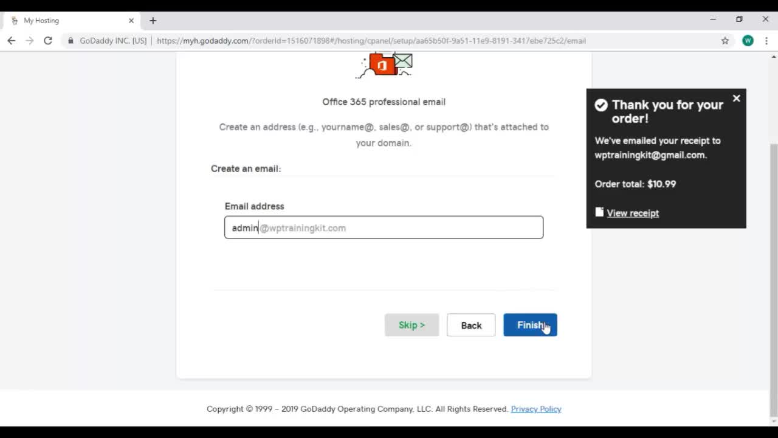
Task: Open Chrome three-dot menu
Action: (766, 41)
